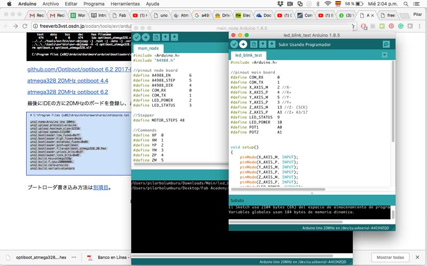The height and width of the screenshot is (266, 427).
Task: Click Upload button in main_node window
Action: 146,37
